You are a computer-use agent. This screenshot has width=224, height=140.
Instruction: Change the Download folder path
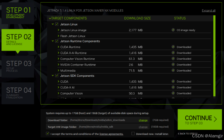143,120
